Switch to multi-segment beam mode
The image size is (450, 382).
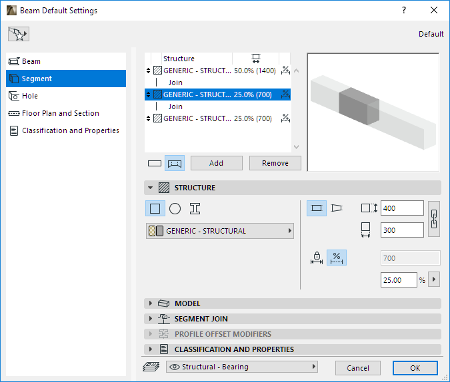click(x=175, y=163)
